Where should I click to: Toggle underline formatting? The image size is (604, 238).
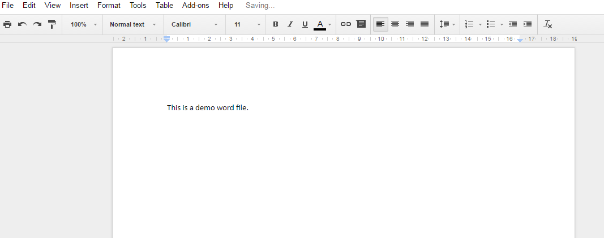[x=305, y=24]
